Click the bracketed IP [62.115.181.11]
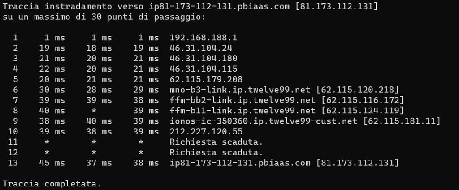 402,121
